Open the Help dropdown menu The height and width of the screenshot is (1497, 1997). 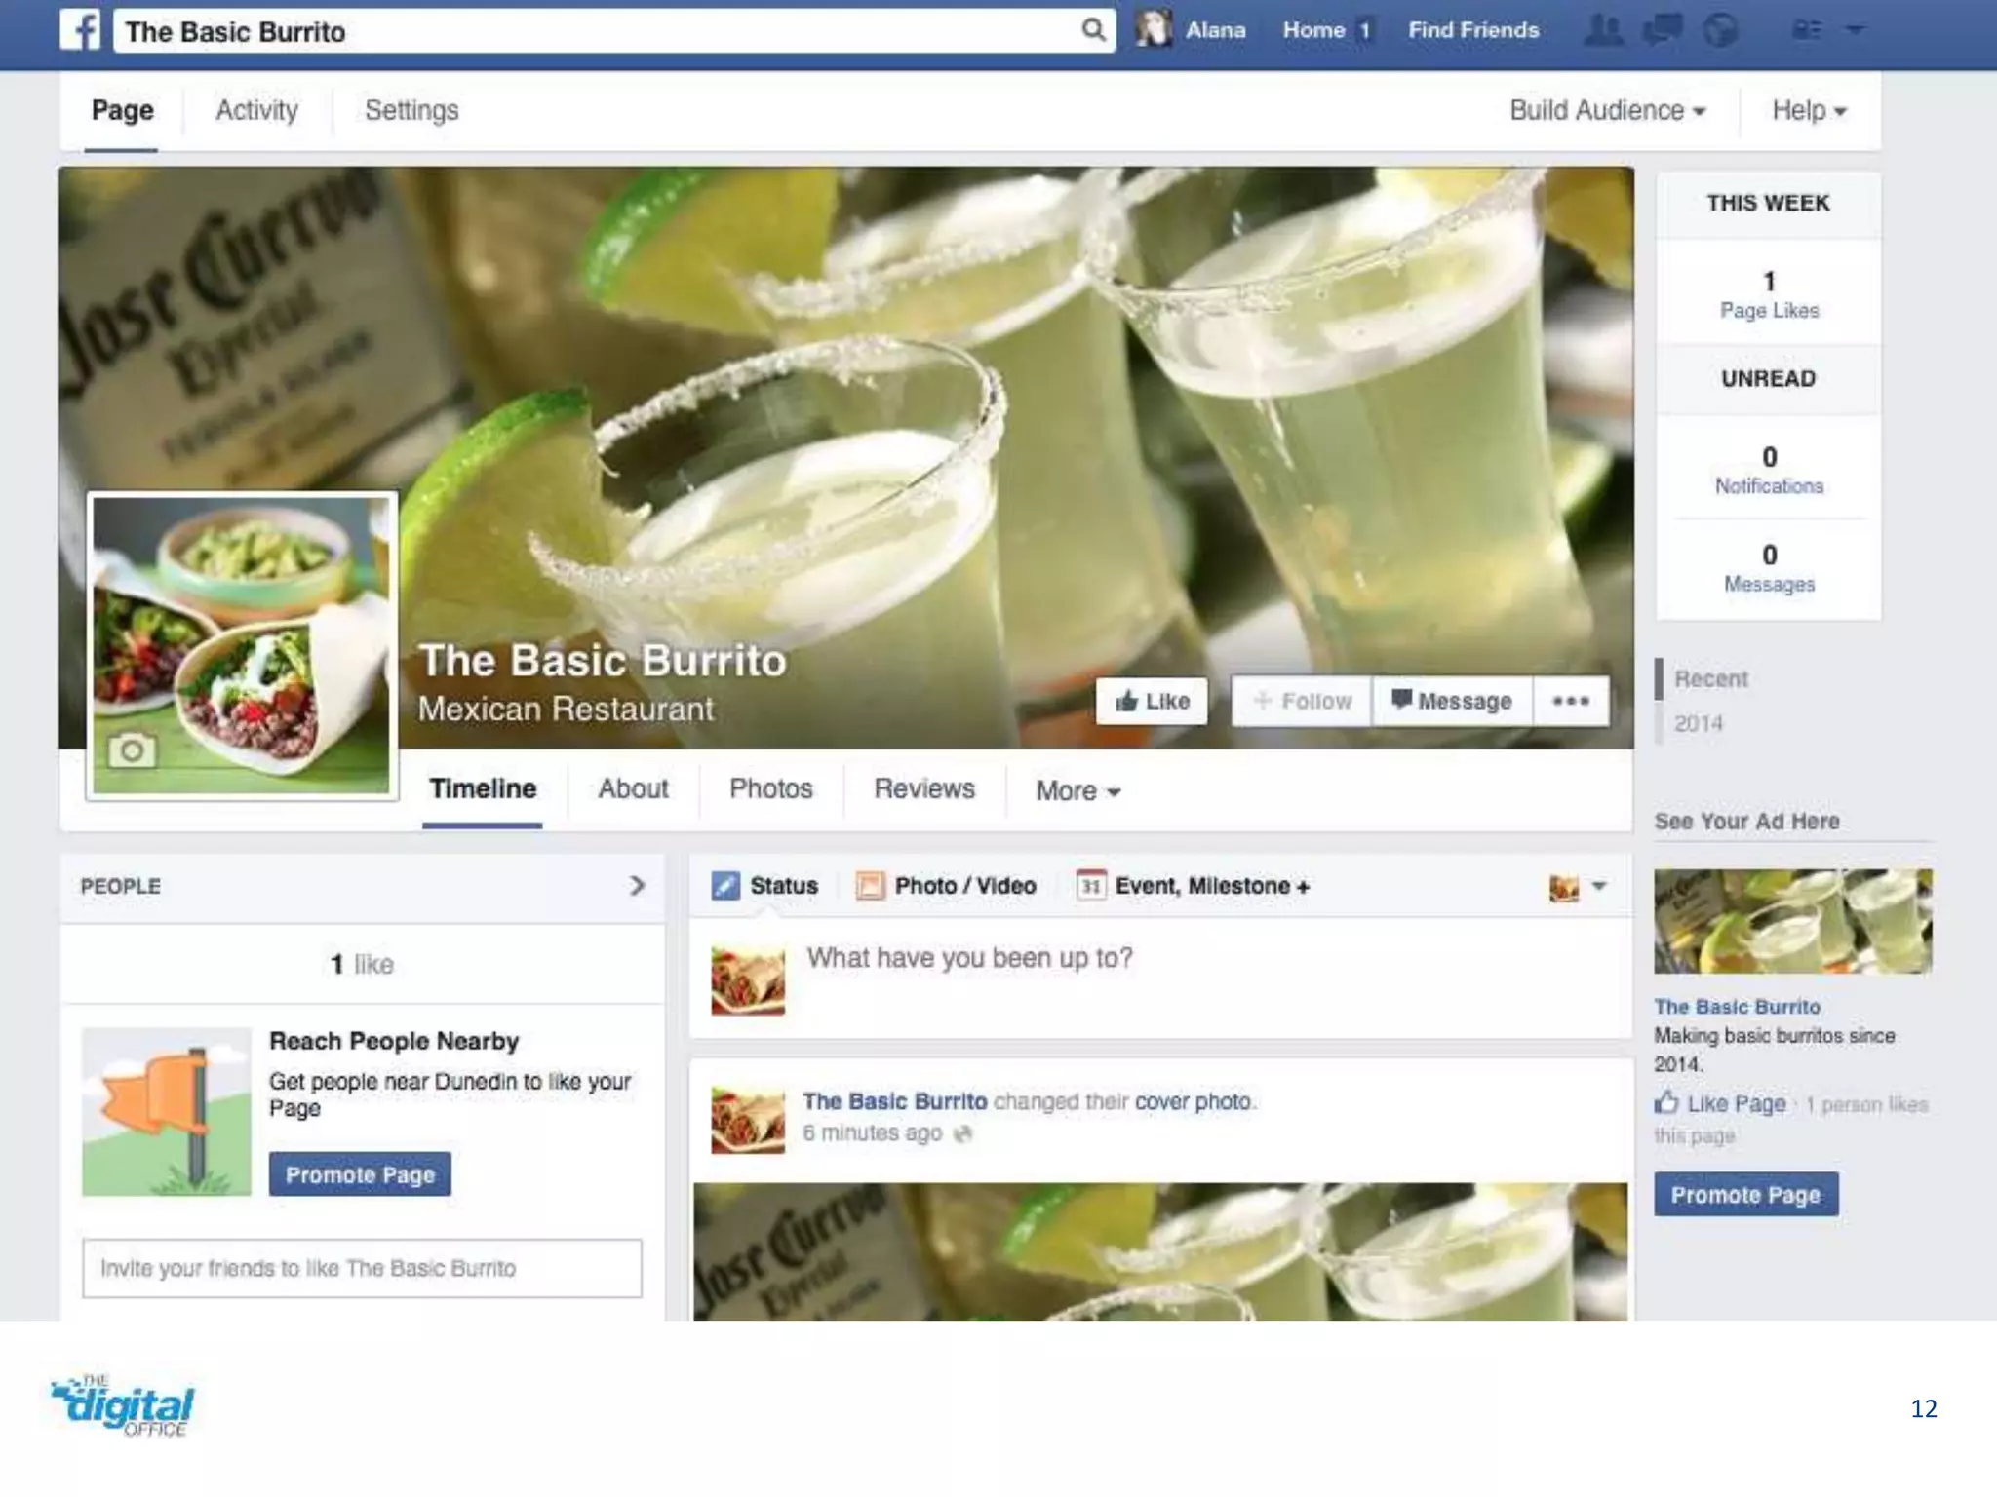point(1809,110)
